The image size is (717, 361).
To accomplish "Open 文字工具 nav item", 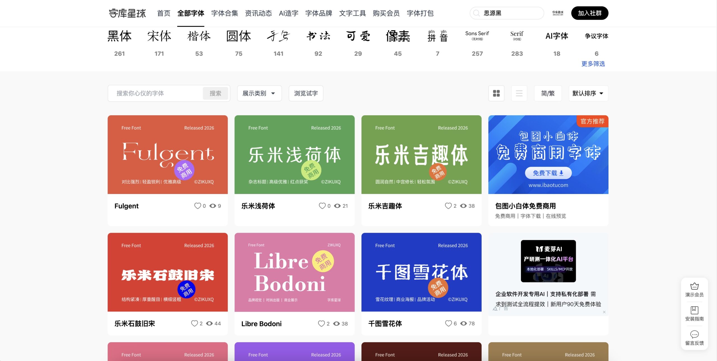I will pyautogui.click(x=353, y=13).
